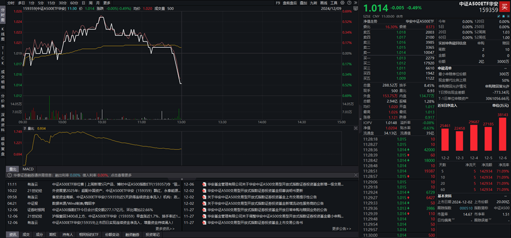Click the info icon on 华泰证券融券通 bar

[11, 175]
